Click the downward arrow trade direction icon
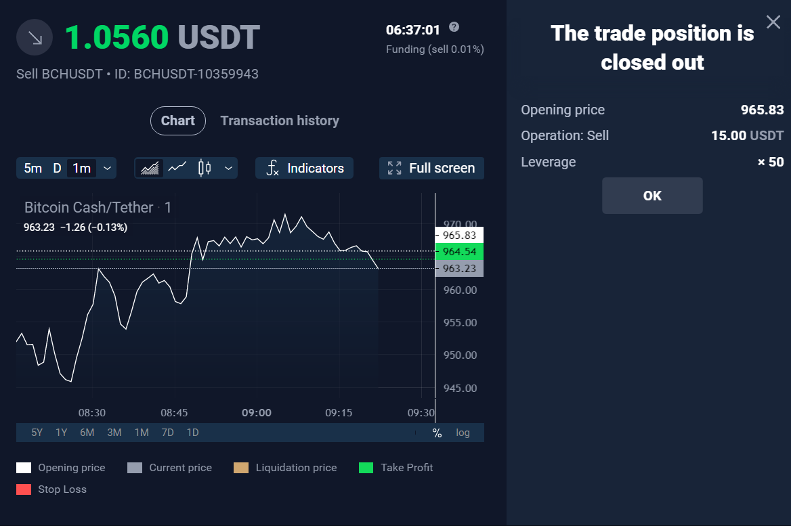The width and height of the screenshot is (791, 526). pyautogui.click(x=35, y=37)
